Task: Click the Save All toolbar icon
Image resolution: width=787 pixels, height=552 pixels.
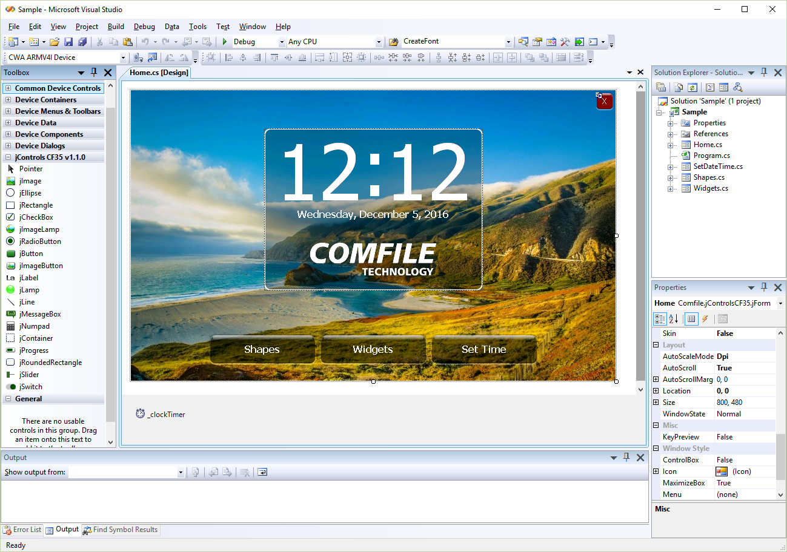Action: 82,42
